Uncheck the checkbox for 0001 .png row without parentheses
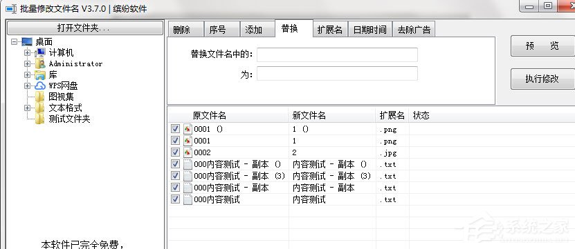Screen dimensions: 575x249 coord(175,141)
